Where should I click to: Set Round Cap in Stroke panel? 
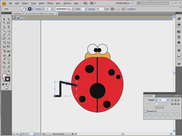click(x=175, y=100)
